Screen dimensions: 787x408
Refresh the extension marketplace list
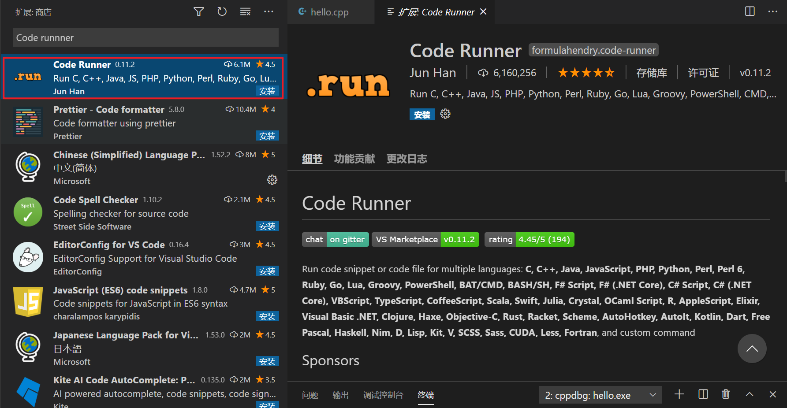click(x=222, y=12)
